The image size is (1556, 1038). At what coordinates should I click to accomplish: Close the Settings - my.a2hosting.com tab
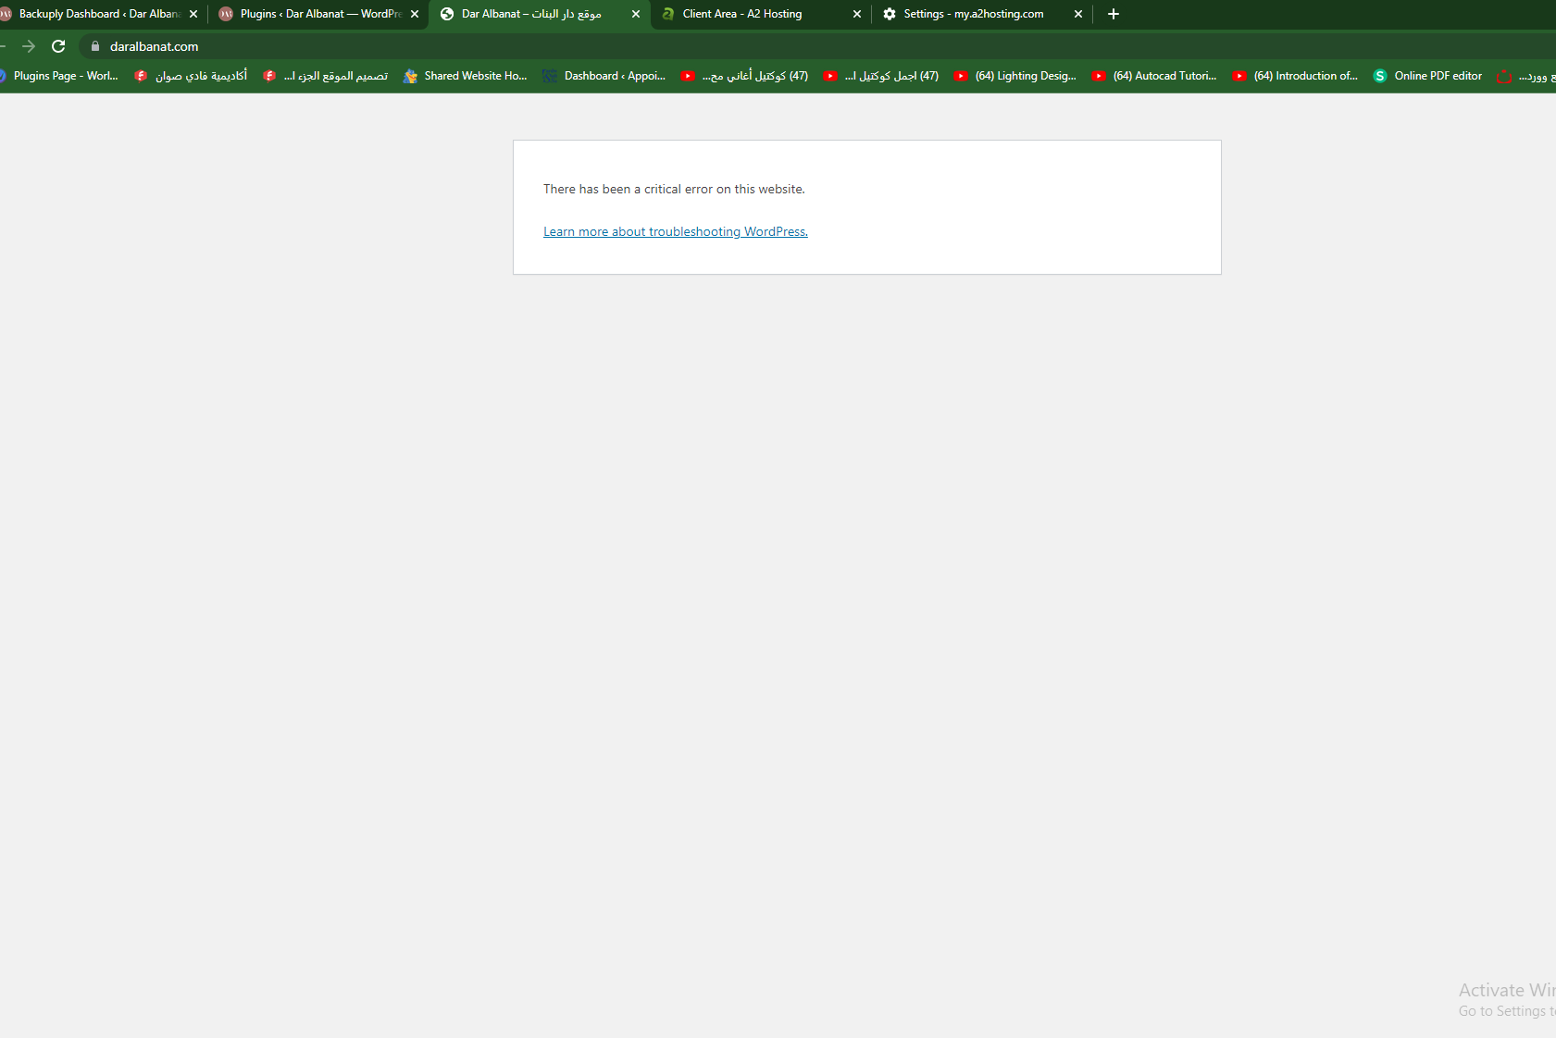(x=1078, y=14)
